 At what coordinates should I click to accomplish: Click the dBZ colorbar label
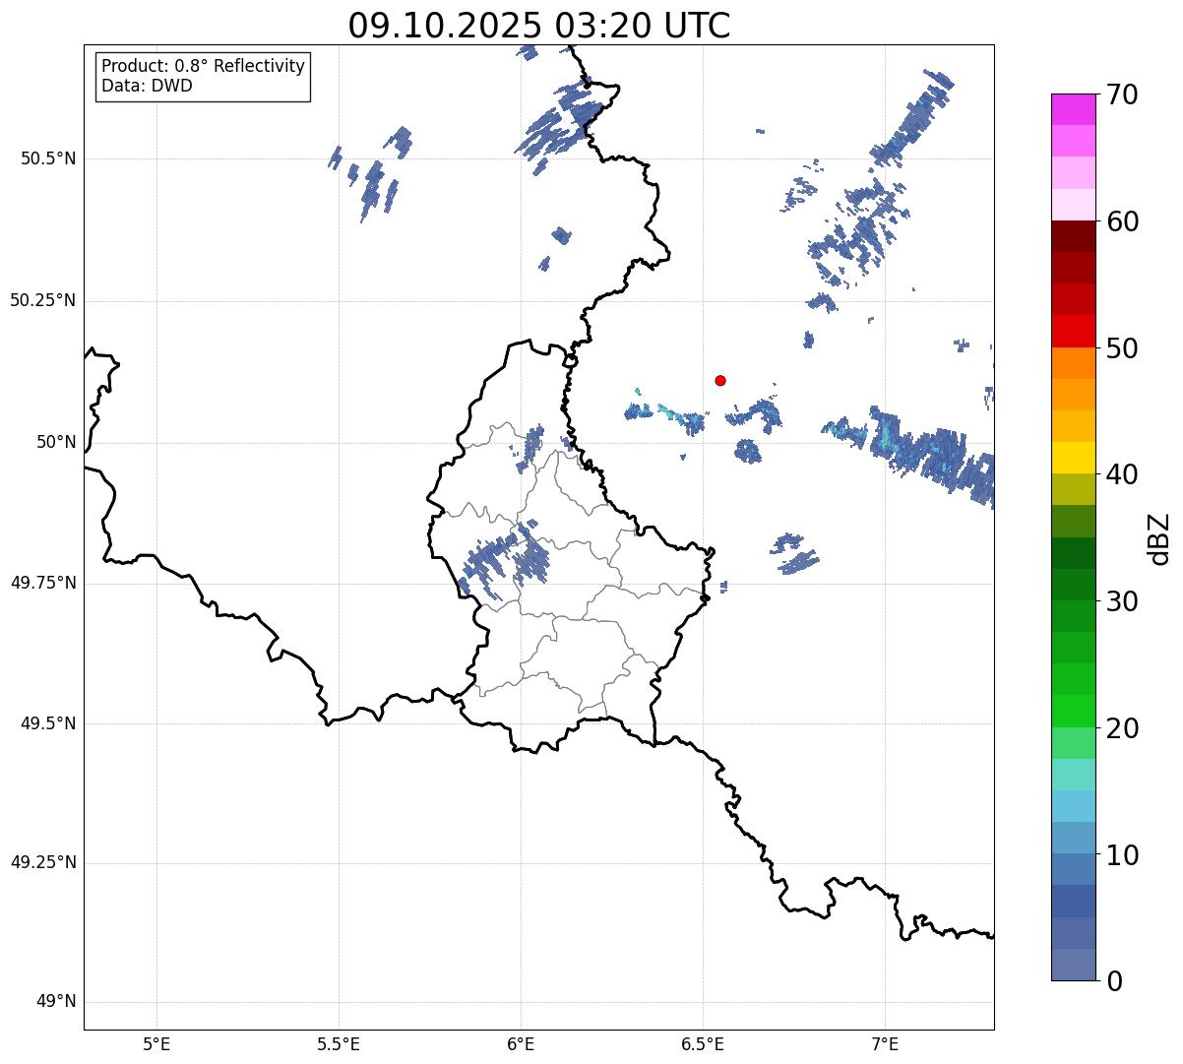pos(1160,537)
